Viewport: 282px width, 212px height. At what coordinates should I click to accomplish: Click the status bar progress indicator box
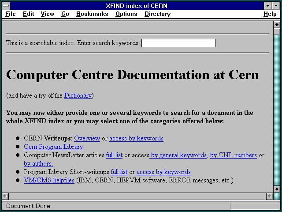coord(254,206)
